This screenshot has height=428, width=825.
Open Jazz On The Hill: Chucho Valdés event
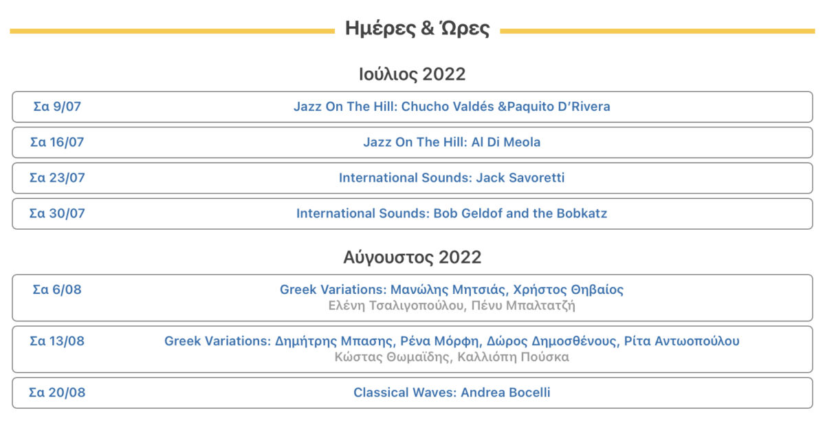(451, 107)
